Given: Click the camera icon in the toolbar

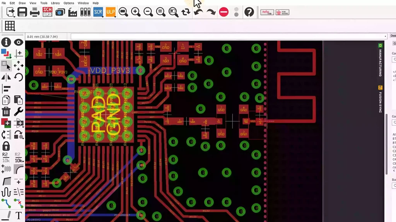Looking at the screenshot, I should [60, 12].
